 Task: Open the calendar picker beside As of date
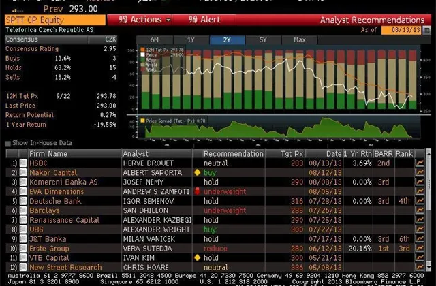[426, 30]
